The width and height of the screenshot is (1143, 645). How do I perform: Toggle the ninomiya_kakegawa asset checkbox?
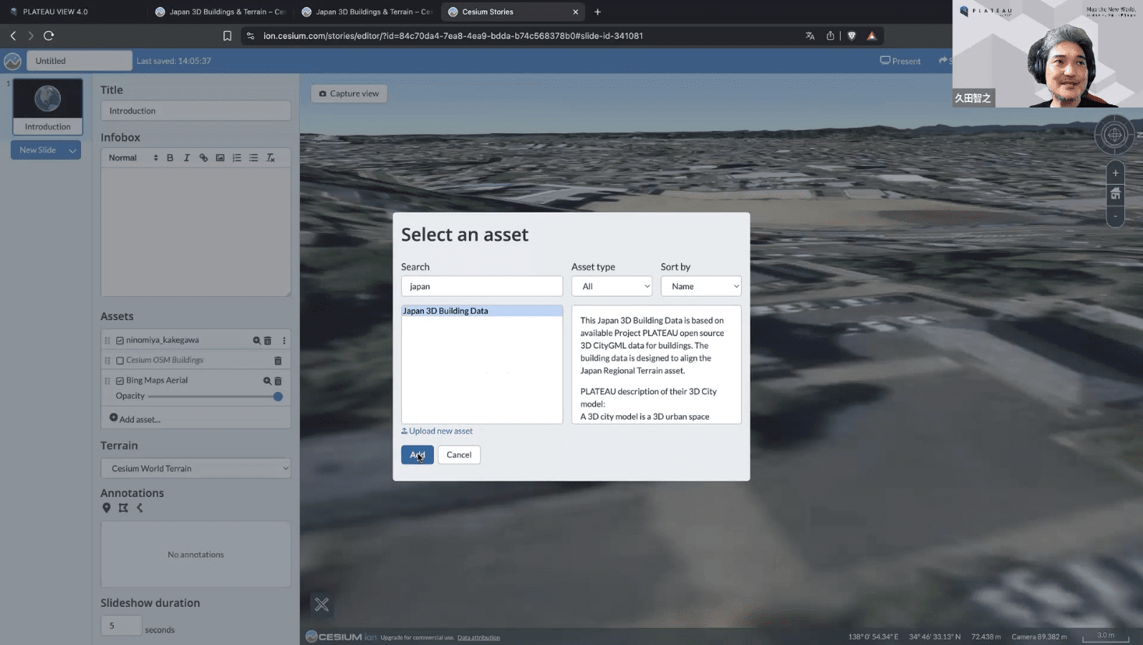[120, 340]
